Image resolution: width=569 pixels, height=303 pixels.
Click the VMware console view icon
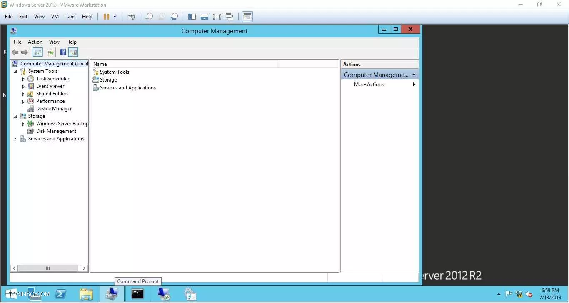(247, 17)
